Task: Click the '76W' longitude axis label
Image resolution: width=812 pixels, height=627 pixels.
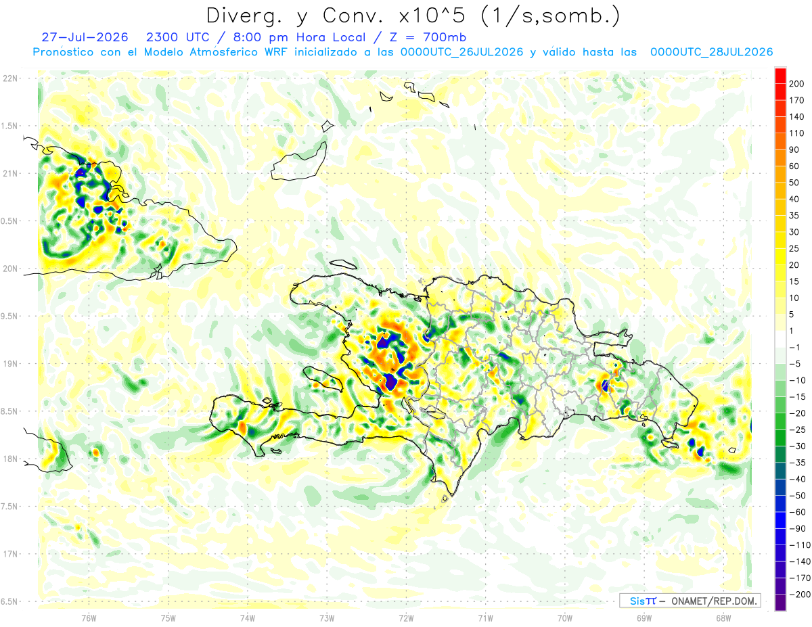Action: coord(89,618)
